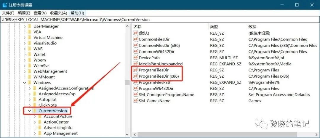Select the SM_GamesName value name
Viewport: 320px width, 138px height.
point(154,101)
